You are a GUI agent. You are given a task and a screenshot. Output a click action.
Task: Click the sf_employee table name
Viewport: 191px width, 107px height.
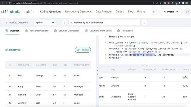(x=13, y=50)
